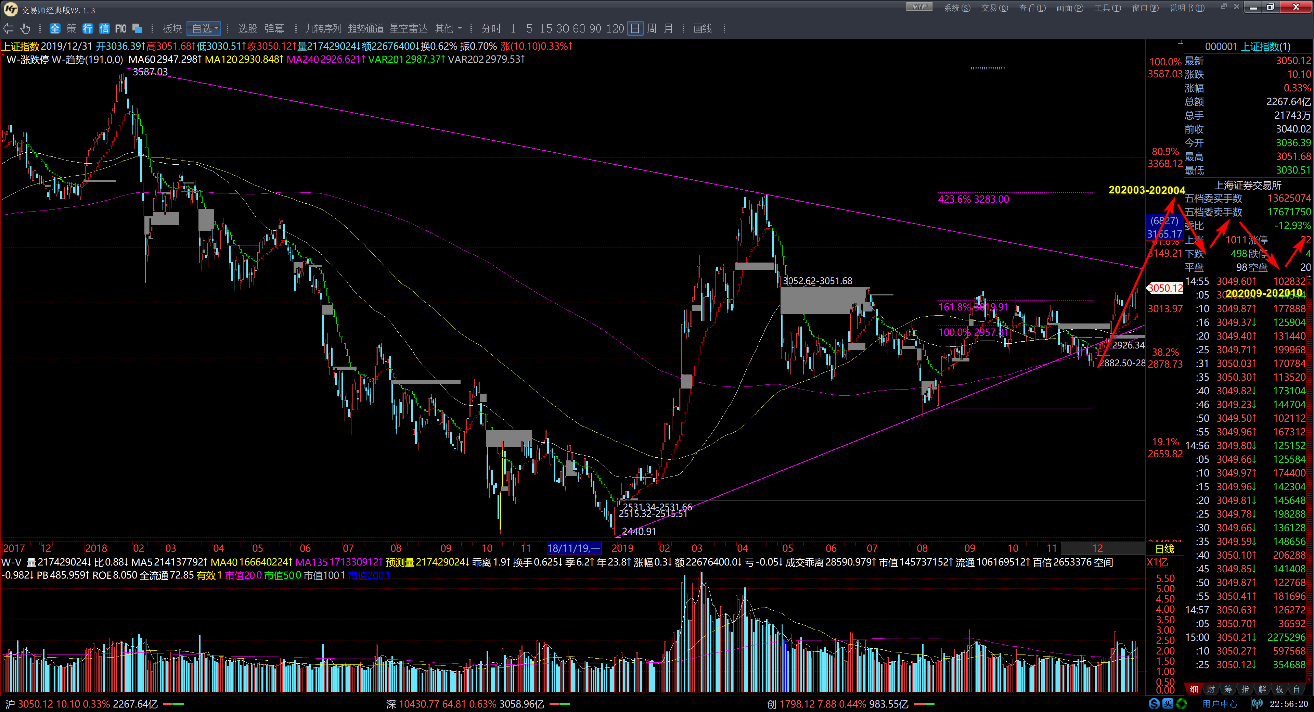Select the hand pointer tool icon

point(25,28)
